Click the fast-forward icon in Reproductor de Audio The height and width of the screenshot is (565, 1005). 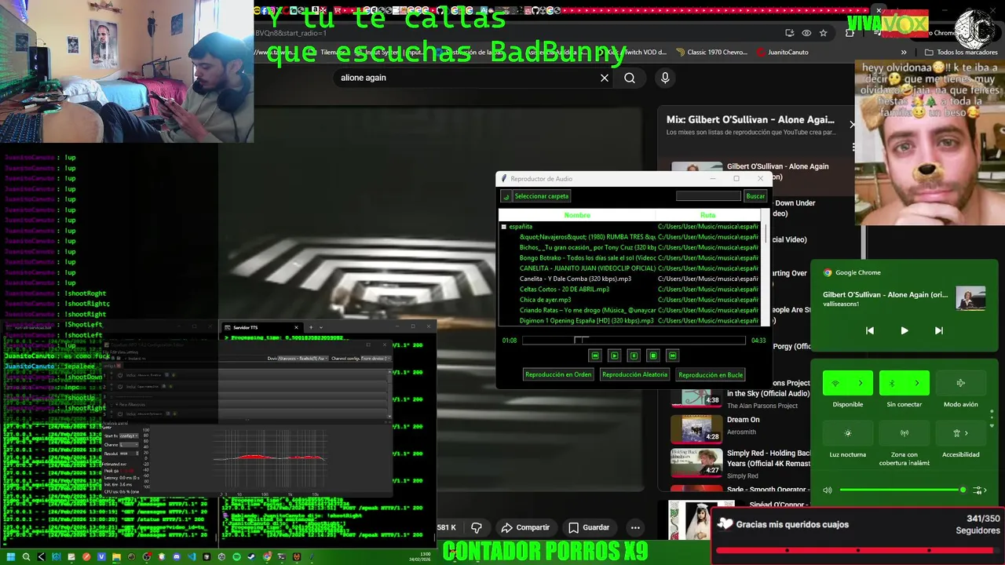coord(672,355)
